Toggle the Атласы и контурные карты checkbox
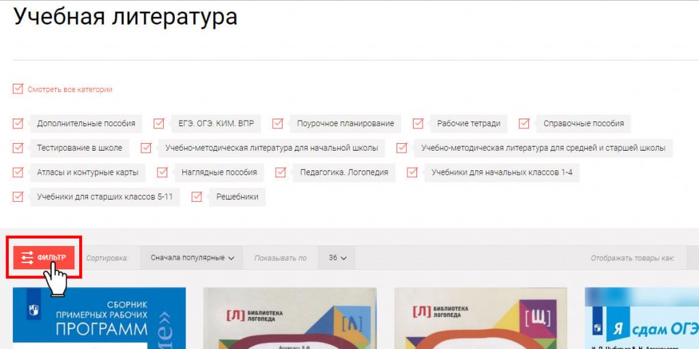 click(18, 172)
